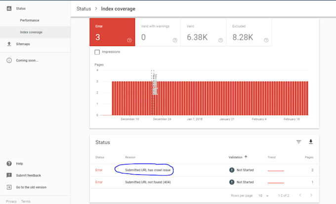
Task: Click the Submit feedback icon
Action: click(9, 175)
